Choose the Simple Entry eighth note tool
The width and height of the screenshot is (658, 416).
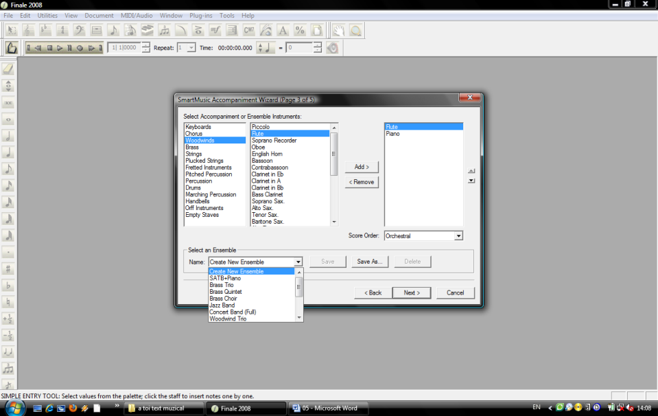[x=113, y=30]
